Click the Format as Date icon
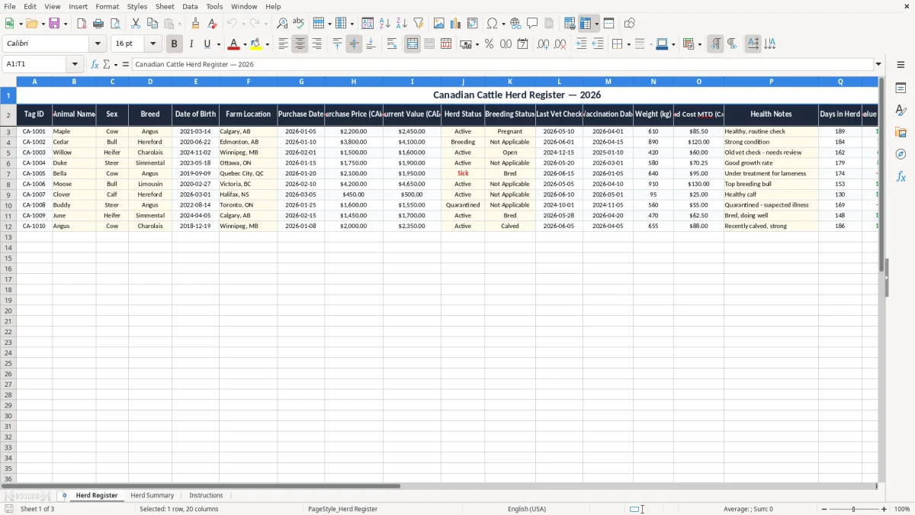This screenshot has width=915, height=515. pyautogui.click(x=523, y=44)
